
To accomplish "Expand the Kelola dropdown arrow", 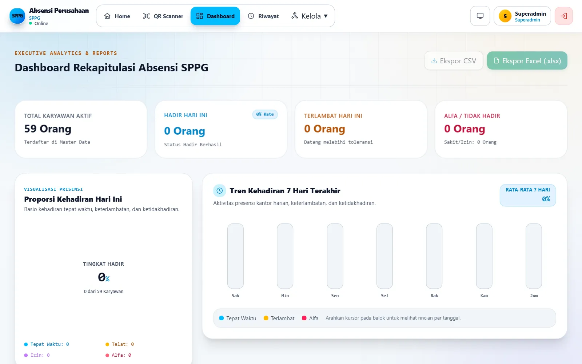I will (x=326, y=16).
